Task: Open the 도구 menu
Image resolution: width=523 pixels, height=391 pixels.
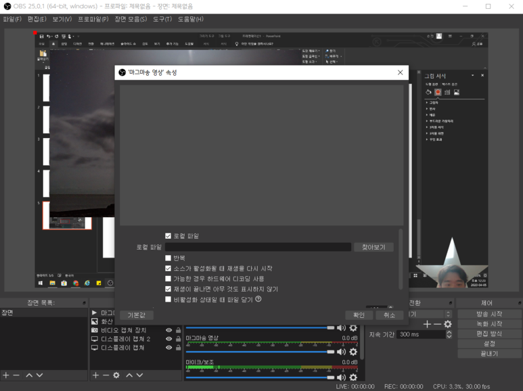Action: pos(162,19)
